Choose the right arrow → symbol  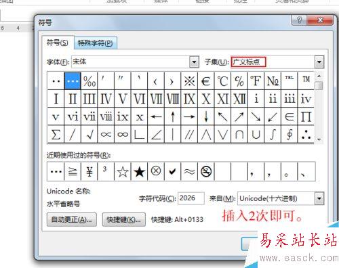(189, 116)
